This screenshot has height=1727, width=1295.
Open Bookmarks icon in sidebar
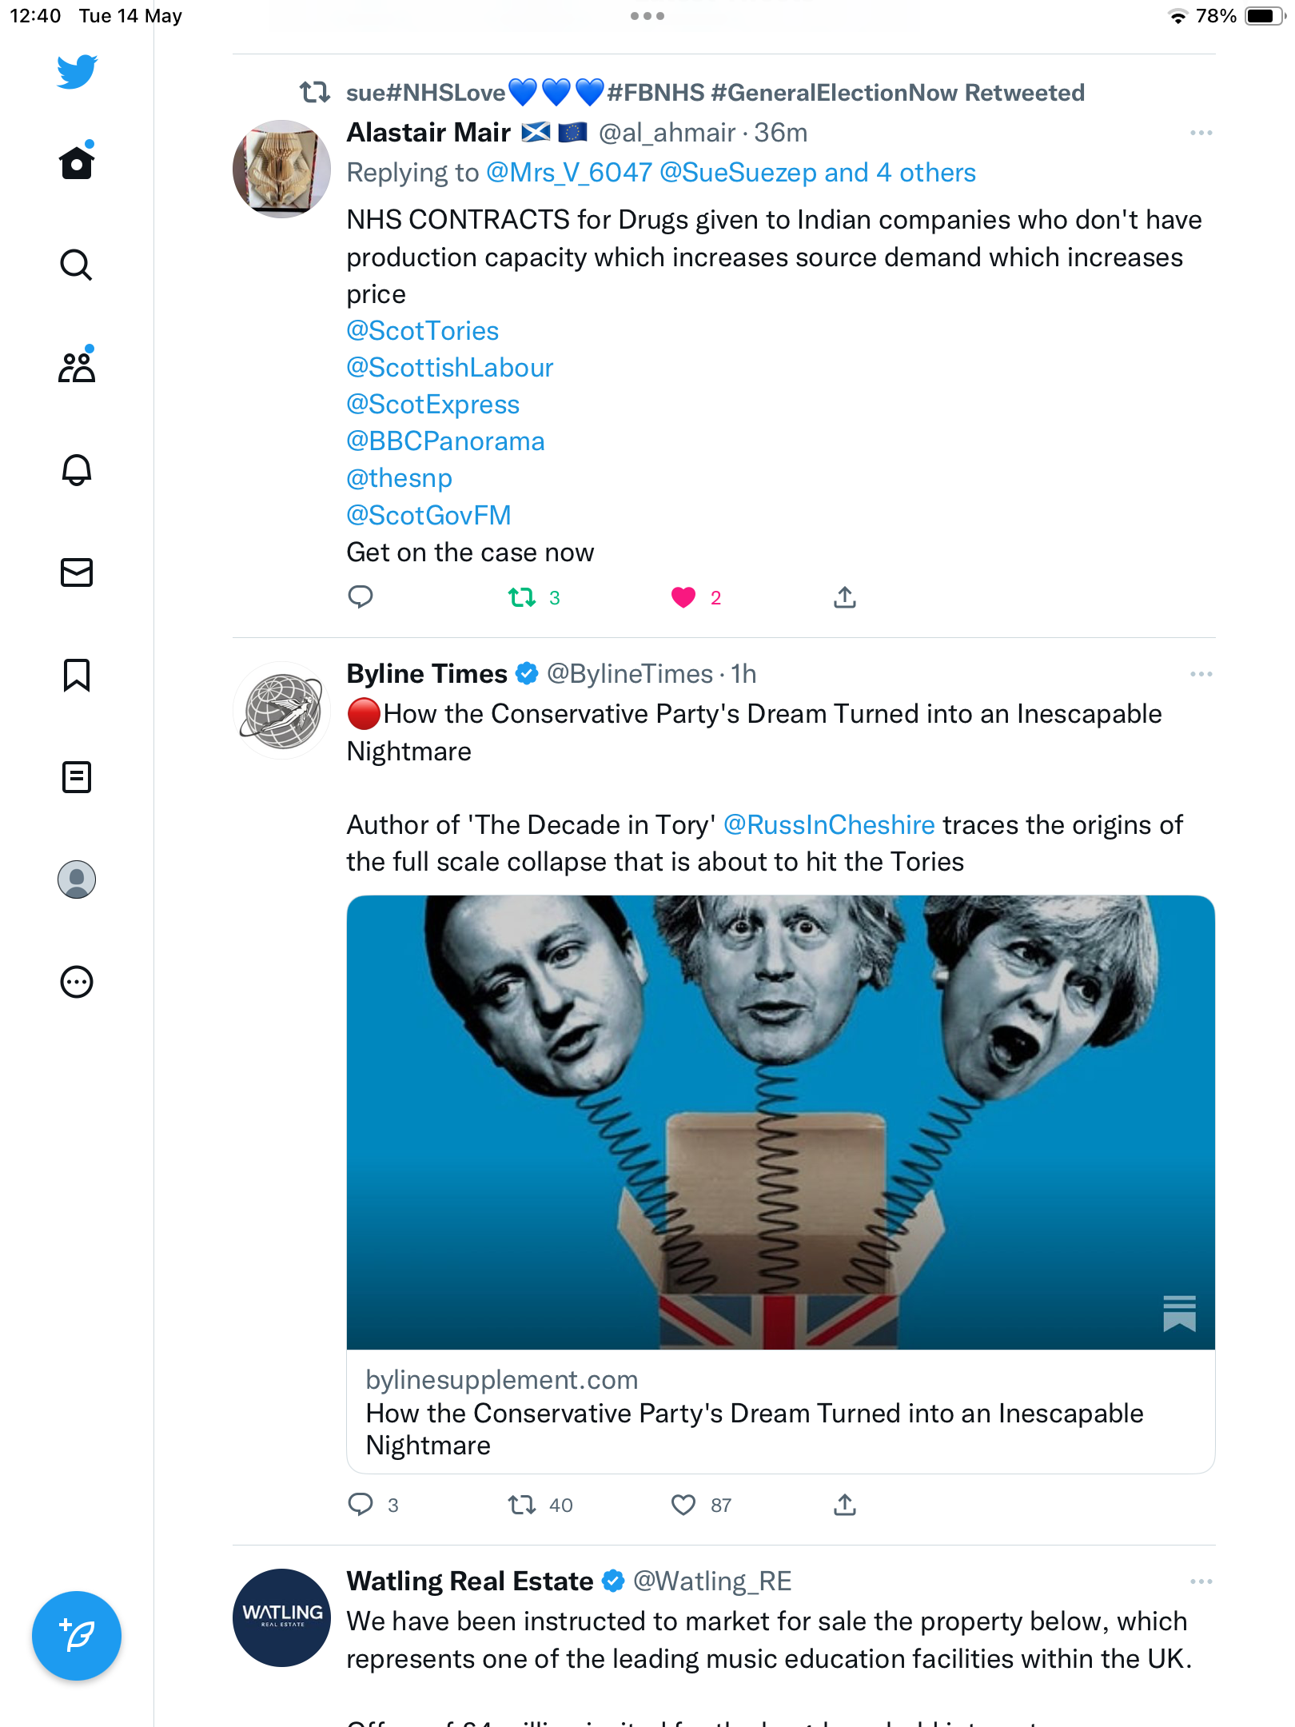point(77,674)
